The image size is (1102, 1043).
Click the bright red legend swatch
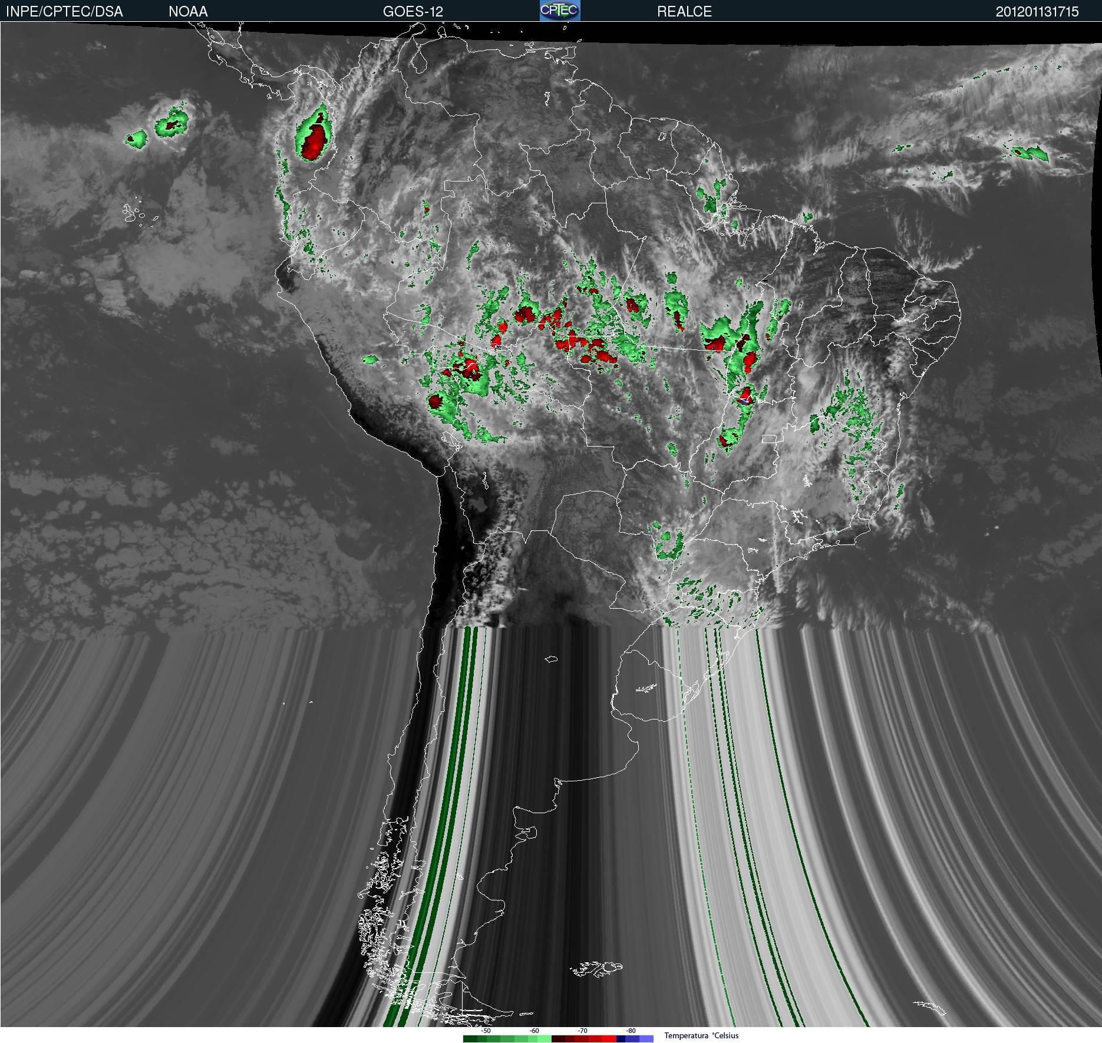point(609,1039)
